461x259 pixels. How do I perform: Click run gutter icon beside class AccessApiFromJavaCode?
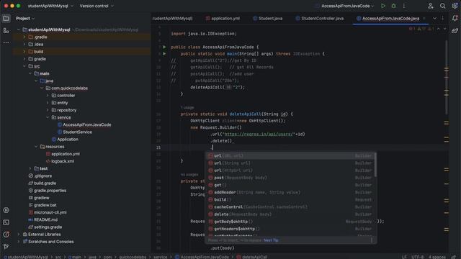[x=164, y=47]
